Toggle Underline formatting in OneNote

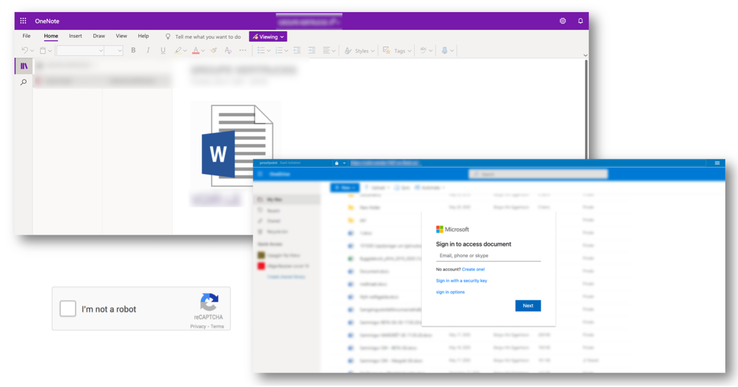[163, 51]
